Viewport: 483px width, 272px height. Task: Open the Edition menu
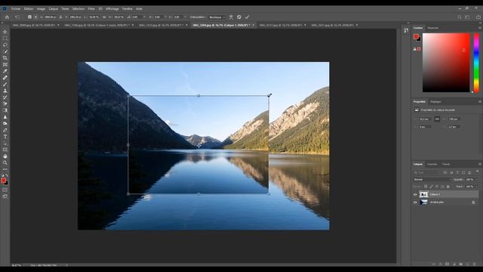pyautogui.click(x=29, y=8)
